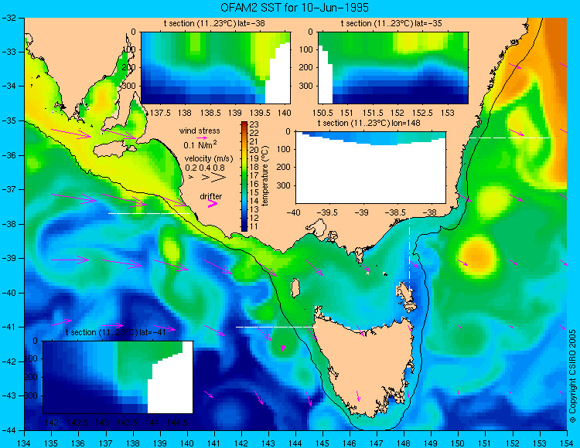The width and height of the screenshot is (580, 448).
Task: Click the dark red top of the temperature color bar
Action: [244, 124]
